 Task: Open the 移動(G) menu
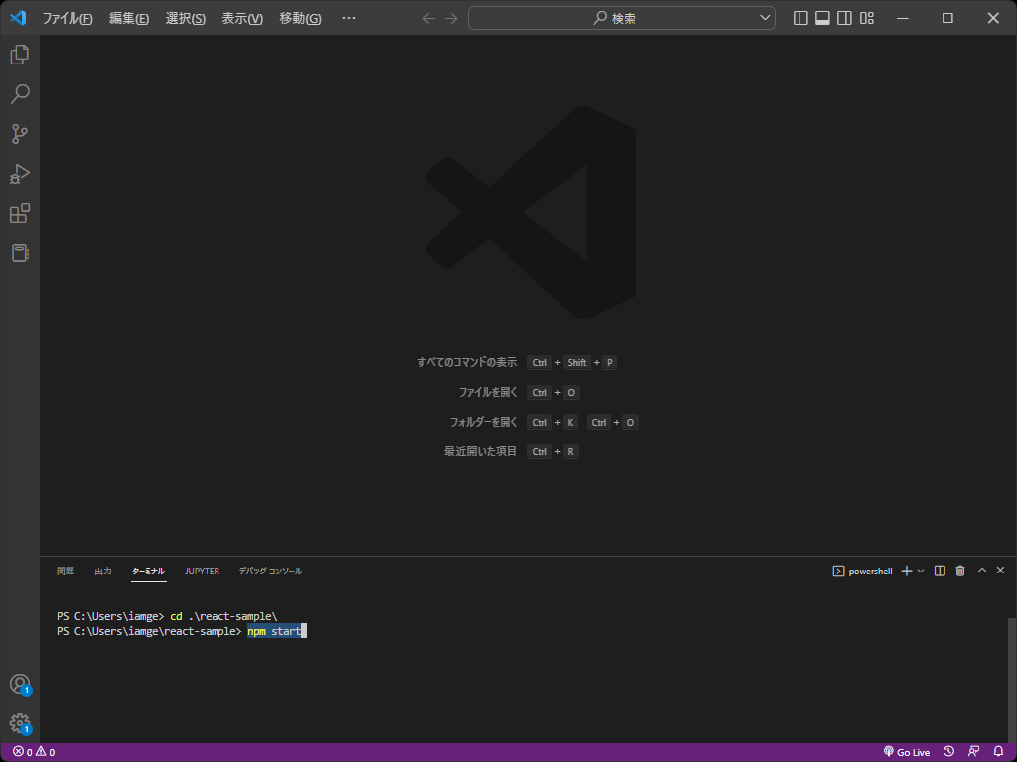(300, 18)
